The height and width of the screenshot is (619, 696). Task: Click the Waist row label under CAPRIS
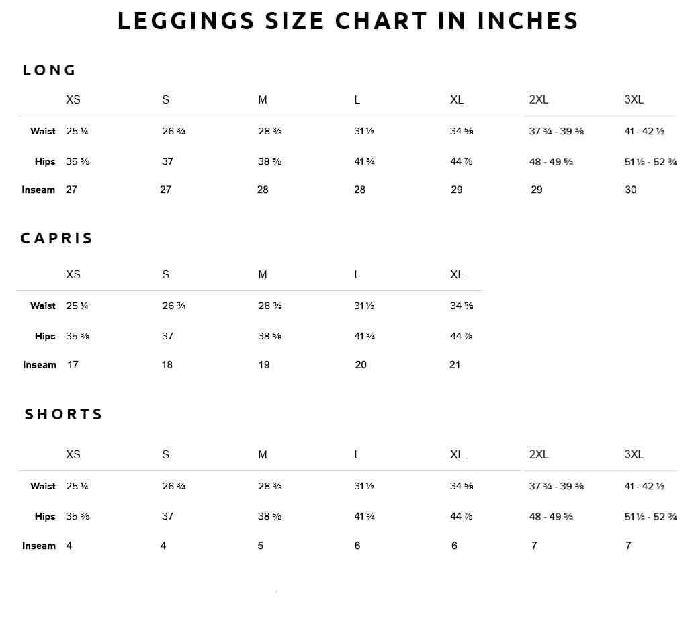pyautogui.click(x=43, y=306)
